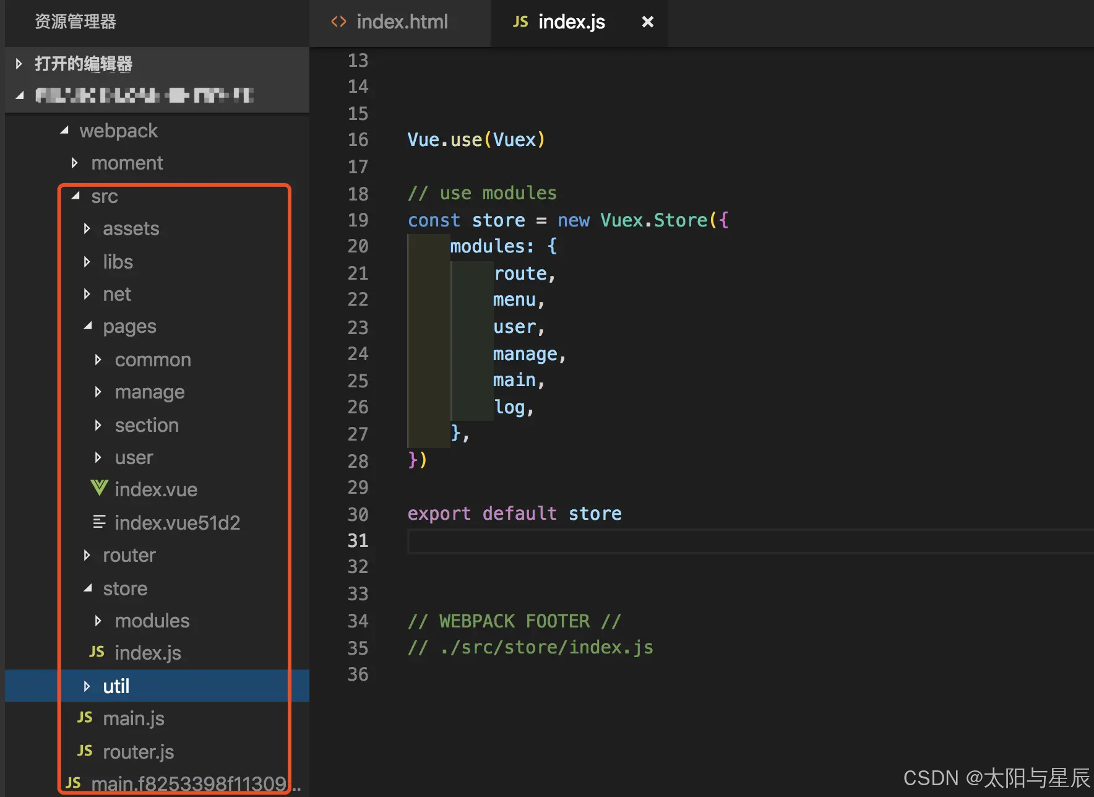Click the JS icon beside router.js
This screenshot has width=1094, height=797.
pyautogui.click(x=85, y=751)
